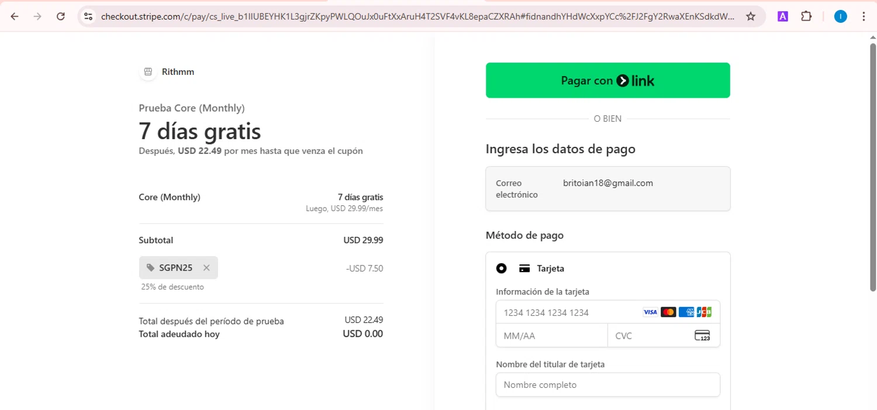877x410 pixels.
Task: Click the tag icon on SGPN25 coupon
Action: pos(151,268)
